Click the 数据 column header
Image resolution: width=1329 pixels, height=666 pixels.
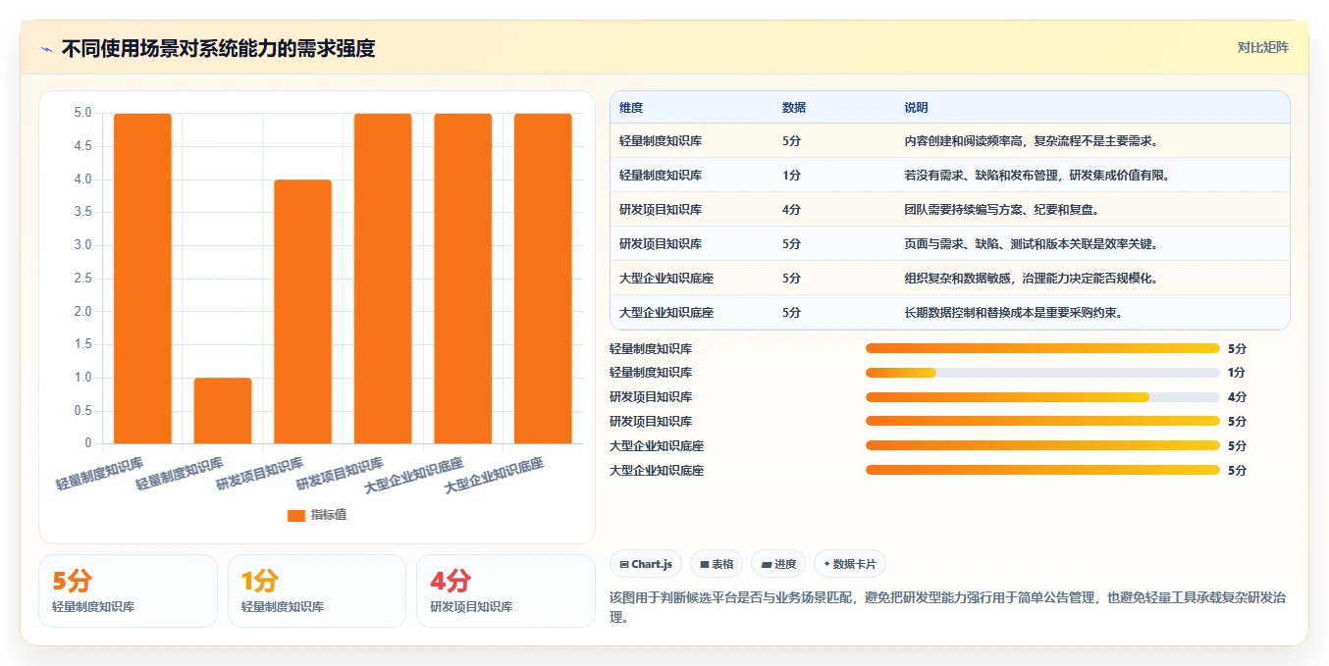(x=794, y=108)
